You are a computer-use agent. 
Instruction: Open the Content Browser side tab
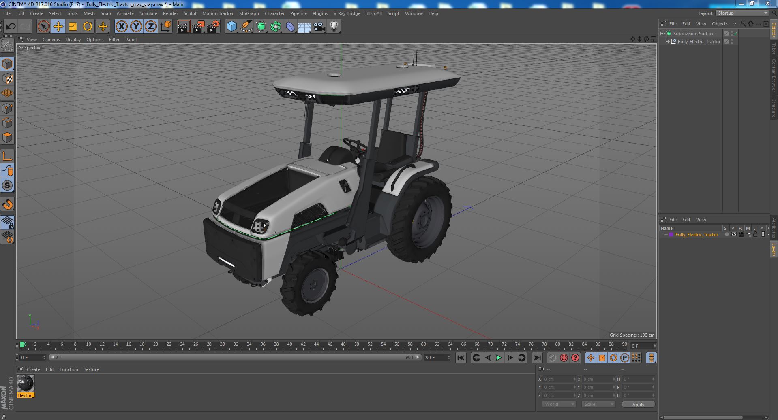point(774,75)
